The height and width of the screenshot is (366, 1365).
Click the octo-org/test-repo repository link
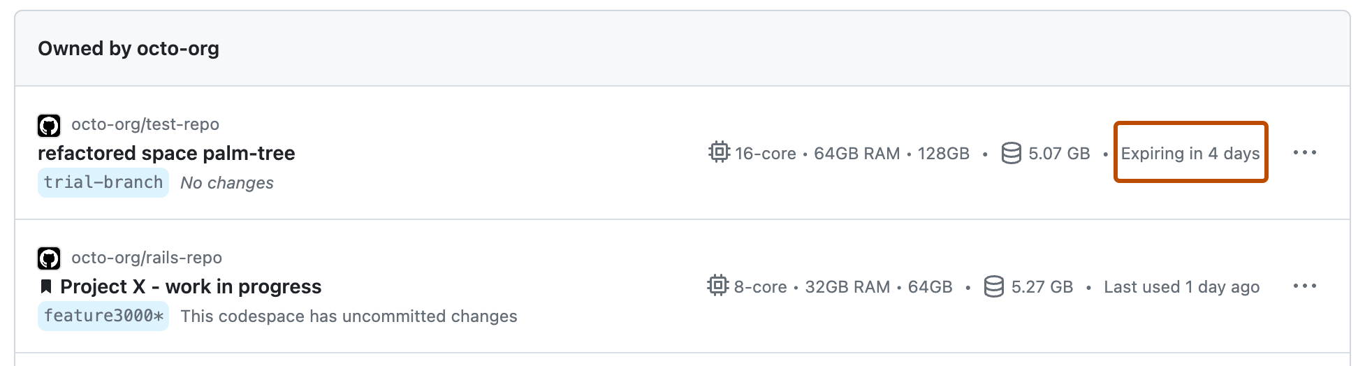click(x=145, y=124)
